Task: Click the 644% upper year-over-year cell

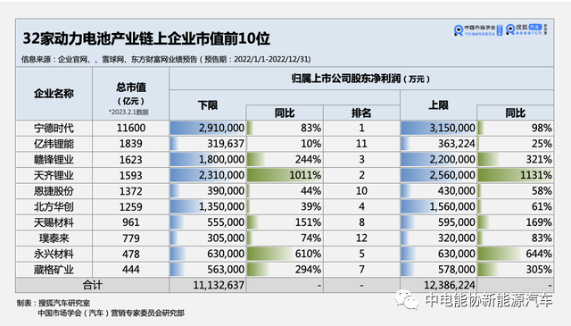Action: 516,254
